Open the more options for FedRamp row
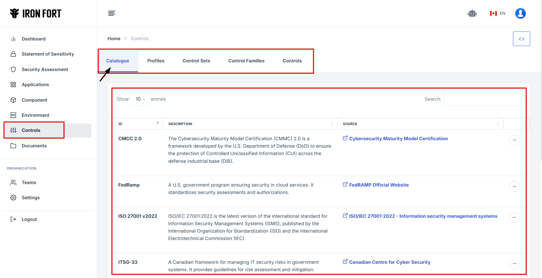This screenshot has width=542, height=278. [514, 187]
